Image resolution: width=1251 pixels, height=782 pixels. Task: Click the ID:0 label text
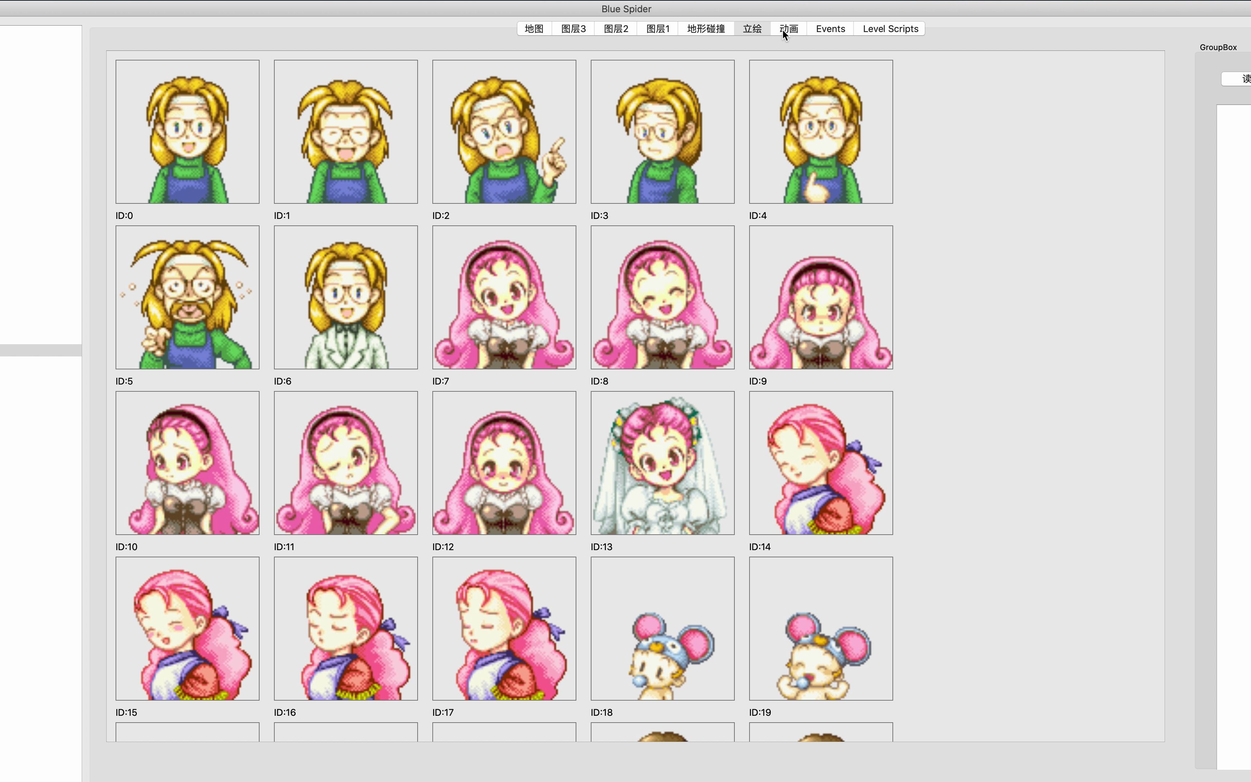[124, 216]
